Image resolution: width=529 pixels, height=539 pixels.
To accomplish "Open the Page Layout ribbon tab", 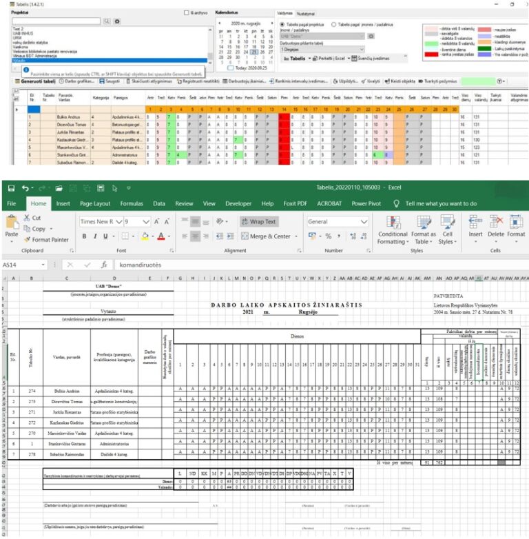I will click(95, 204).
